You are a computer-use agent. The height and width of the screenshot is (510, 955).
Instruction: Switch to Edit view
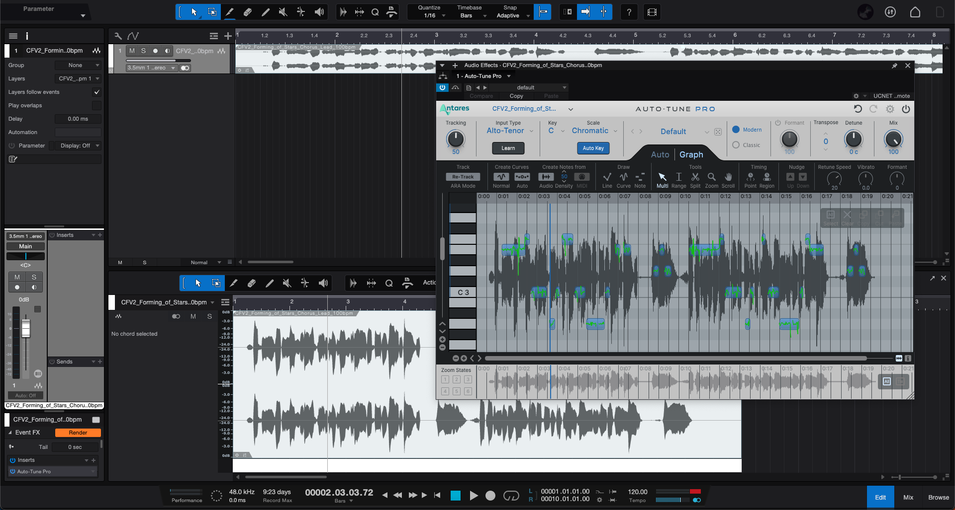click(x=880, y=497)
